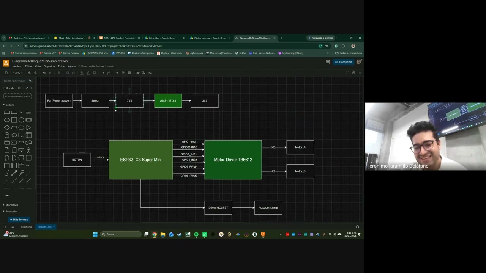
Task: Bookmark this page with the star icon
Action: [x=327, y=46]
